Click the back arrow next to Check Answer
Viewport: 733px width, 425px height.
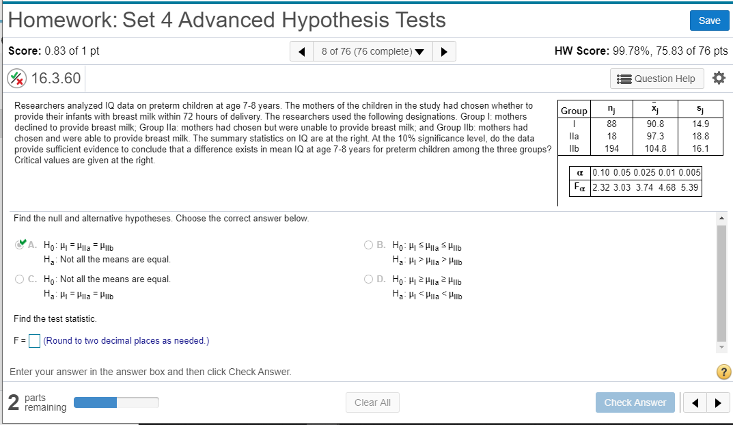click(x=695, y=402)
